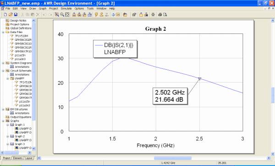Click the Print Preview toolbar icon
The width and height of the screenshot is (275, 166).
point(165,15)
